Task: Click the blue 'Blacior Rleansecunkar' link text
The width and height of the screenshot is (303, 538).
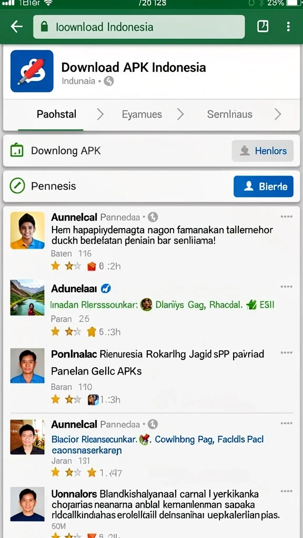Action: point(95,439)
